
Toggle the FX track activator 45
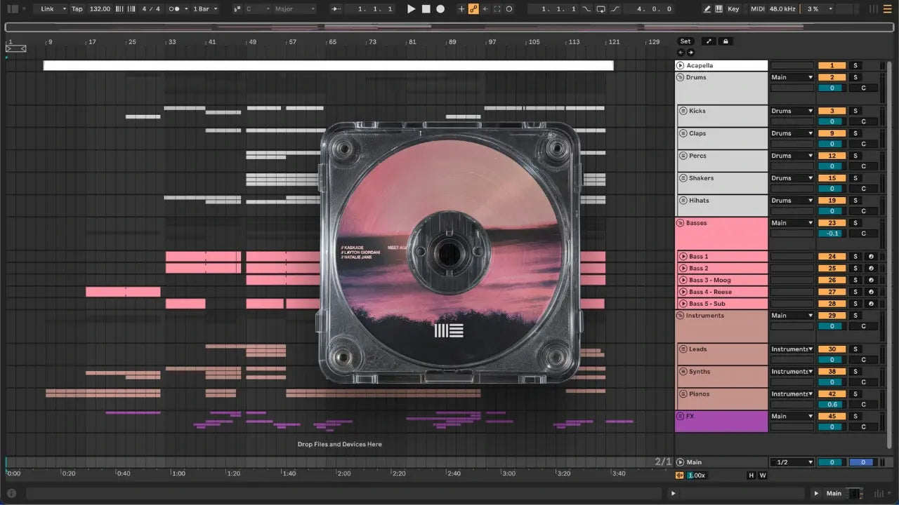[x=832, y=416]
